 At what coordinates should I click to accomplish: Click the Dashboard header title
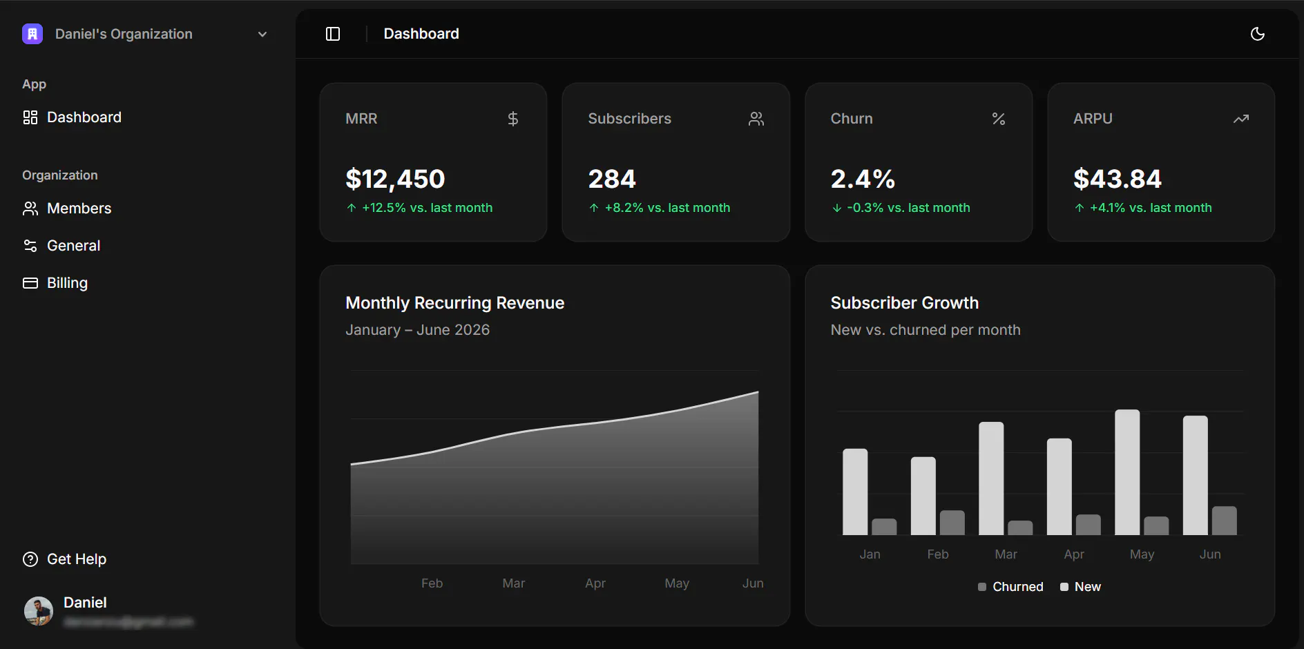(x=421, y=34)
